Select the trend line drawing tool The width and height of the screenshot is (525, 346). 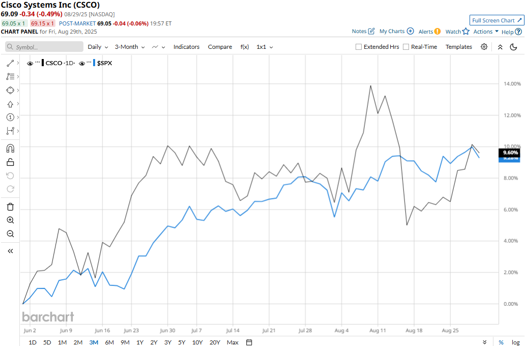click(10, 63)
